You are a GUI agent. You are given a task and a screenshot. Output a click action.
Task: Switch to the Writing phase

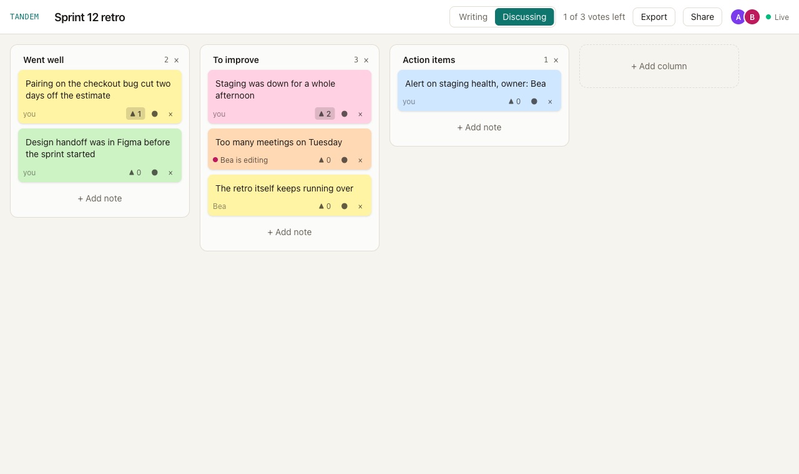[x=473, y=17]
